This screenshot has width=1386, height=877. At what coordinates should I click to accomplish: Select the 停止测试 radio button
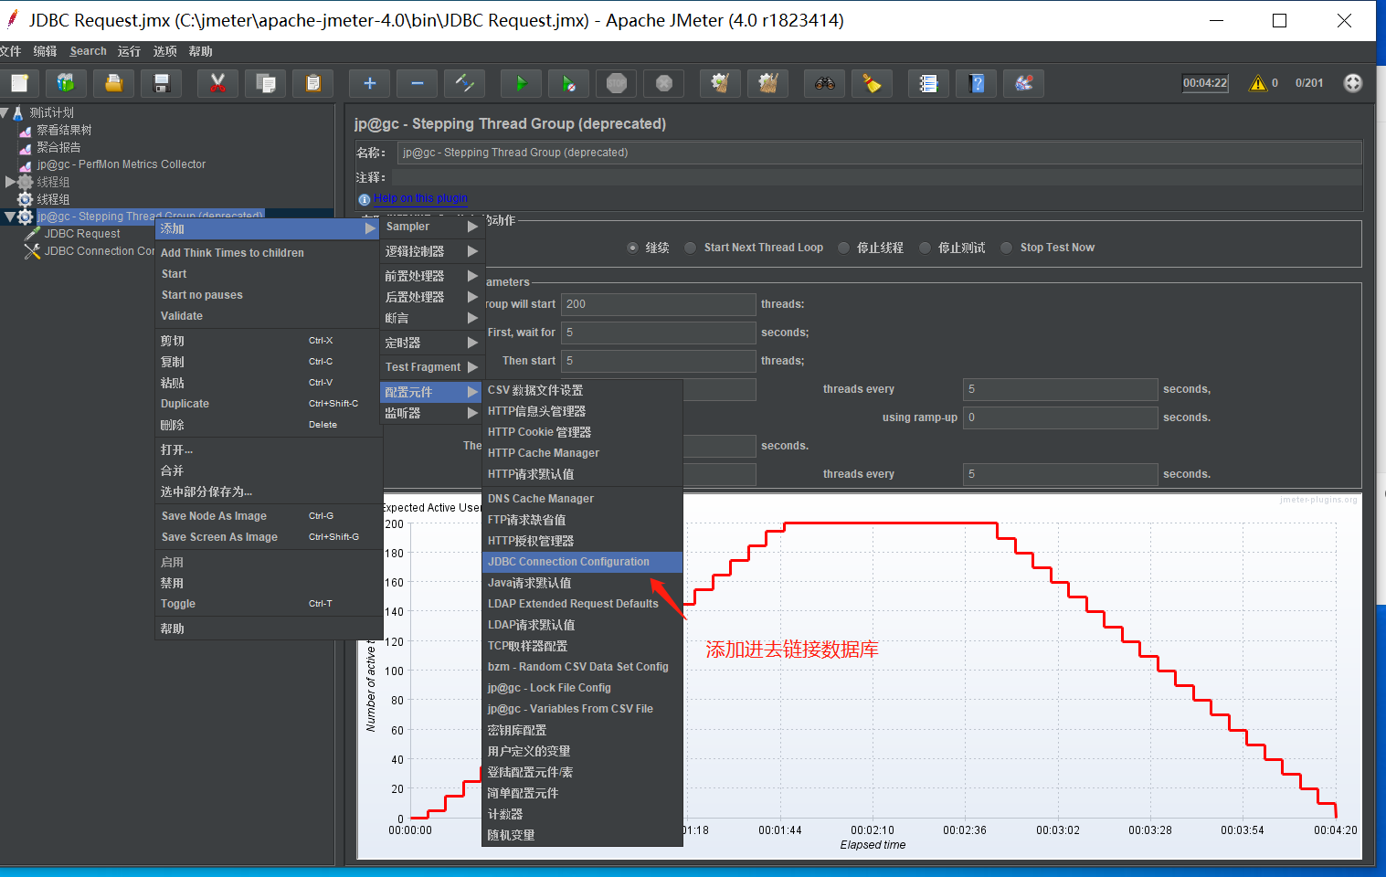[x=925, y=248]
